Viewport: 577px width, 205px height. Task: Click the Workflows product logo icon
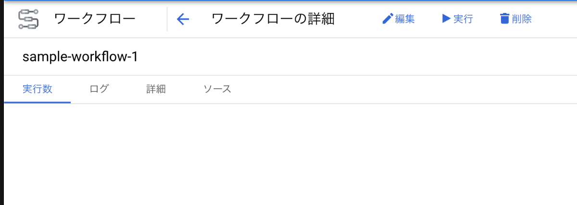28,19
